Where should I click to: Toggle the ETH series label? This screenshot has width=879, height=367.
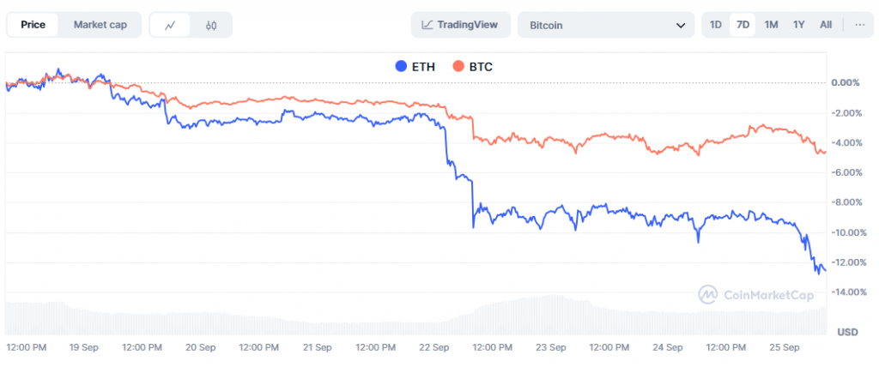coord(424,66)
